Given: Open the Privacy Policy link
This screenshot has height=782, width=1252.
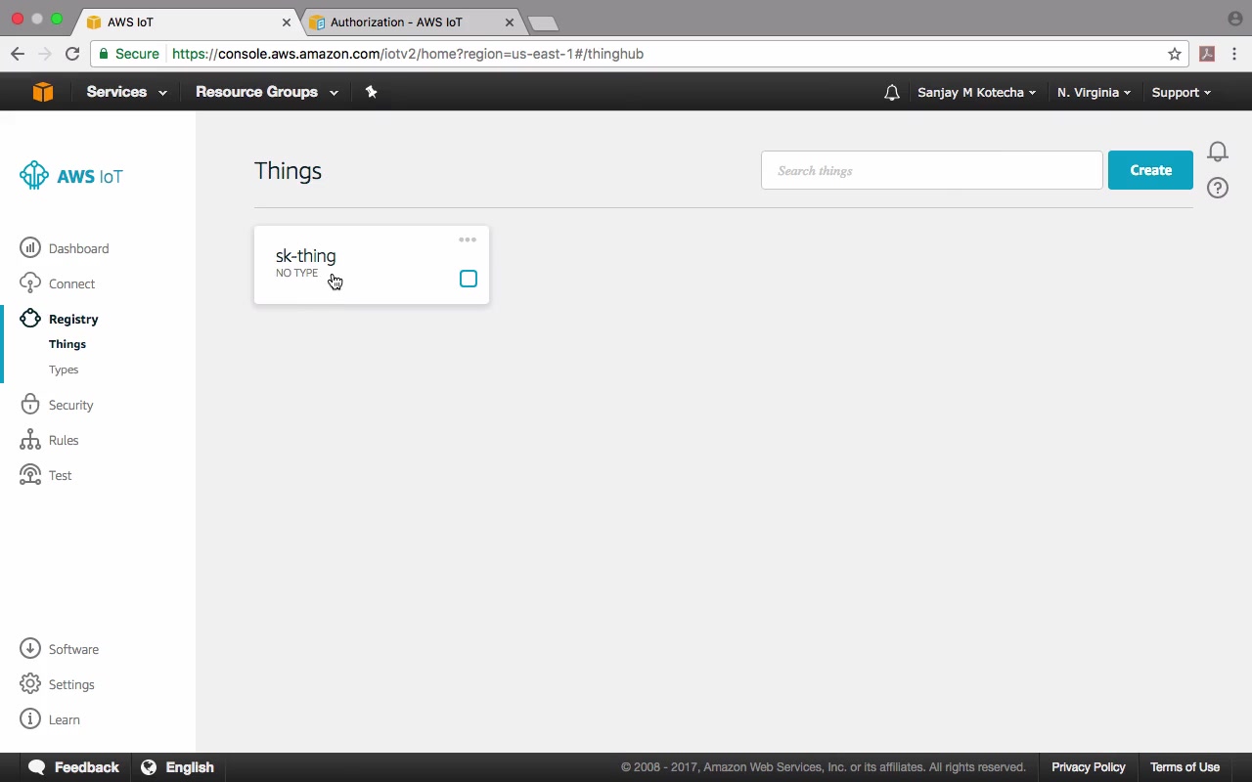Looking at the screenshot, I should (1089, 767).
